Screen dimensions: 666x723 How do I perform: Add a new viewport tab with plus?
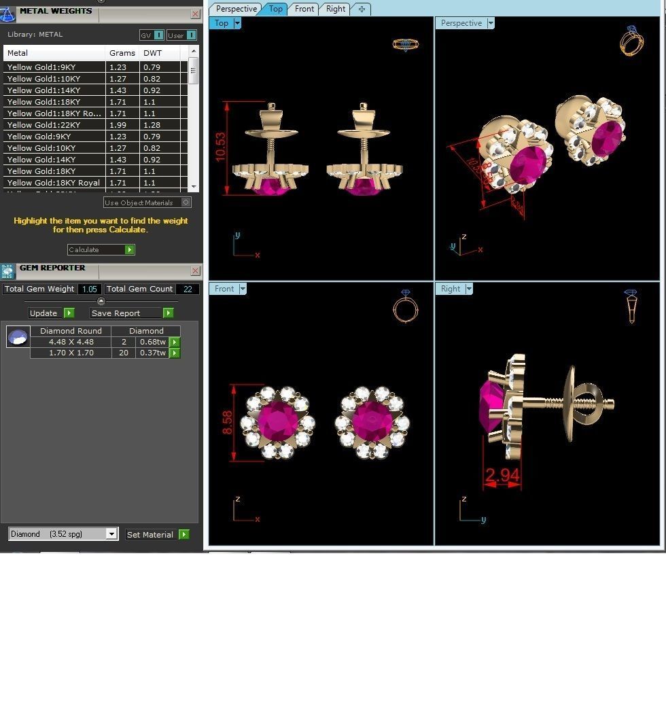362,9
